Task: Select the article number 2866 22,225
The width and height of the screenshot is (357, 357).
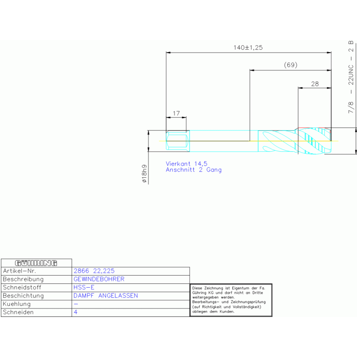Action: [94, 271]
